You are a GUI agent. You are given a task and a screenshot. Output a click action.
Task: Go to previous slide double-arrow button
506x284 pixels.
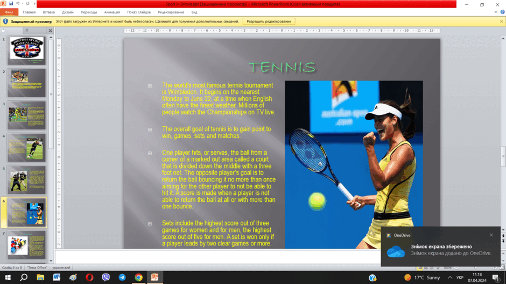click(503, 236)
